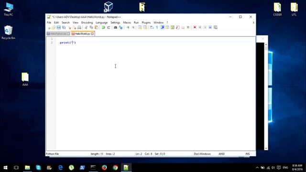Open the Edit menu
This screenshot has width=306, height=172.
coord(56,22)
